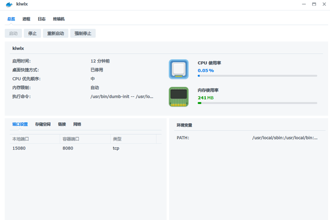The width and height of the screenshot is (330, 220).
Task: Maximize the kiwix window
Action: [x=314, y=4]
